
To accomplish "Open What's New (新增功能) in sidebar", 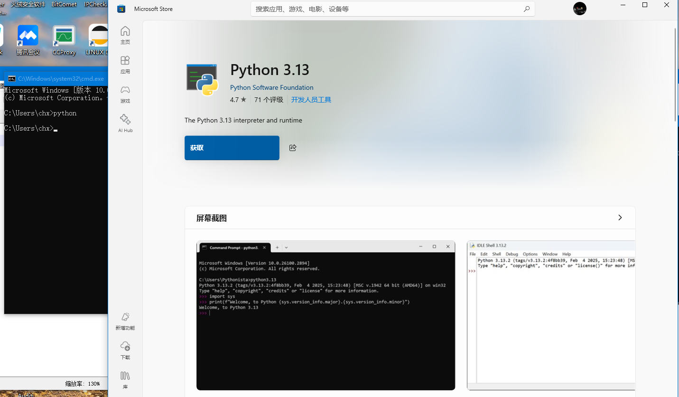I will click(x=125, y=321).
